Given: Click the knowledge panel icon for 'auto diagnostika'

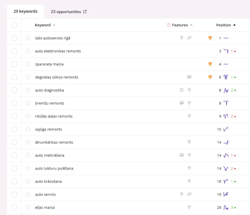Looking at the screenshot, I should click(182, 90).
